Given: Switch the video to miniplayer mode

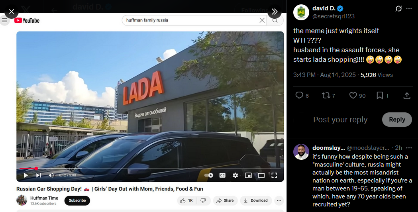Looking at the screenshot, I should tap(248, 175).
